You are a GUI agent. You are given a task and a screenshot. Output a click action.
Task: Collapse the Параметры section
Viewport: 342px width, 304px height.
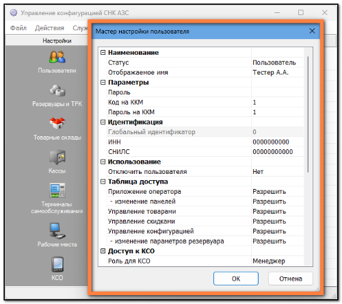point(103,82)
